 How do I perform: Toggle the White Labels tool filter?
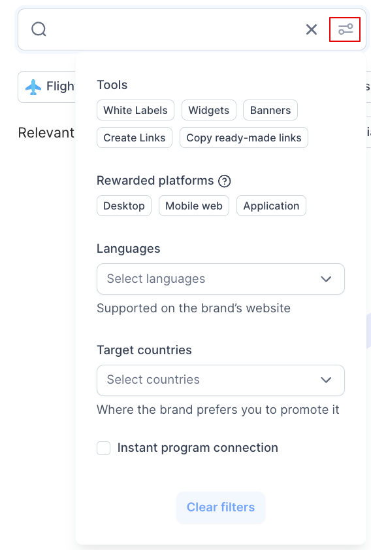tap(135, 110)
